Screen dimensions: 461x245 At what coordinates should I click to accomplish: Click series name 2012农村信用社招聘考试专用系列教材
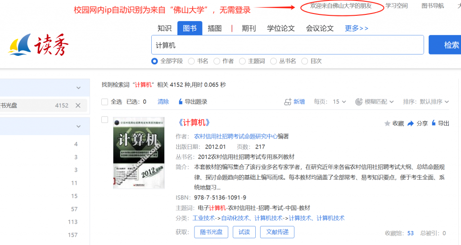pyautogui.click(x=246, y=157)
